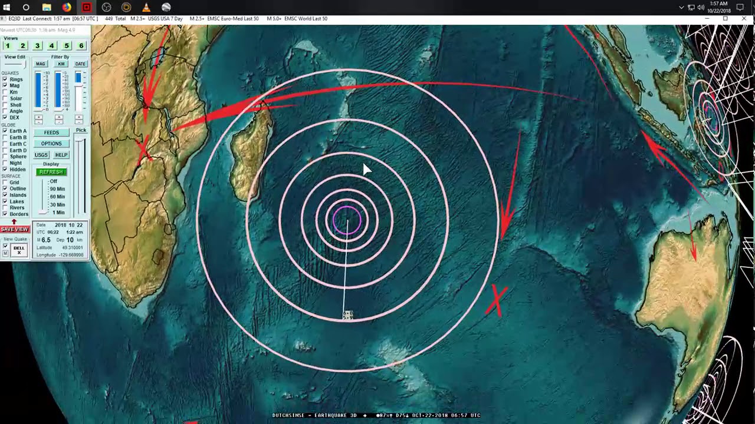Click the MAG filter button
This screenshot has width=755, height=424.
click(41, 64)
